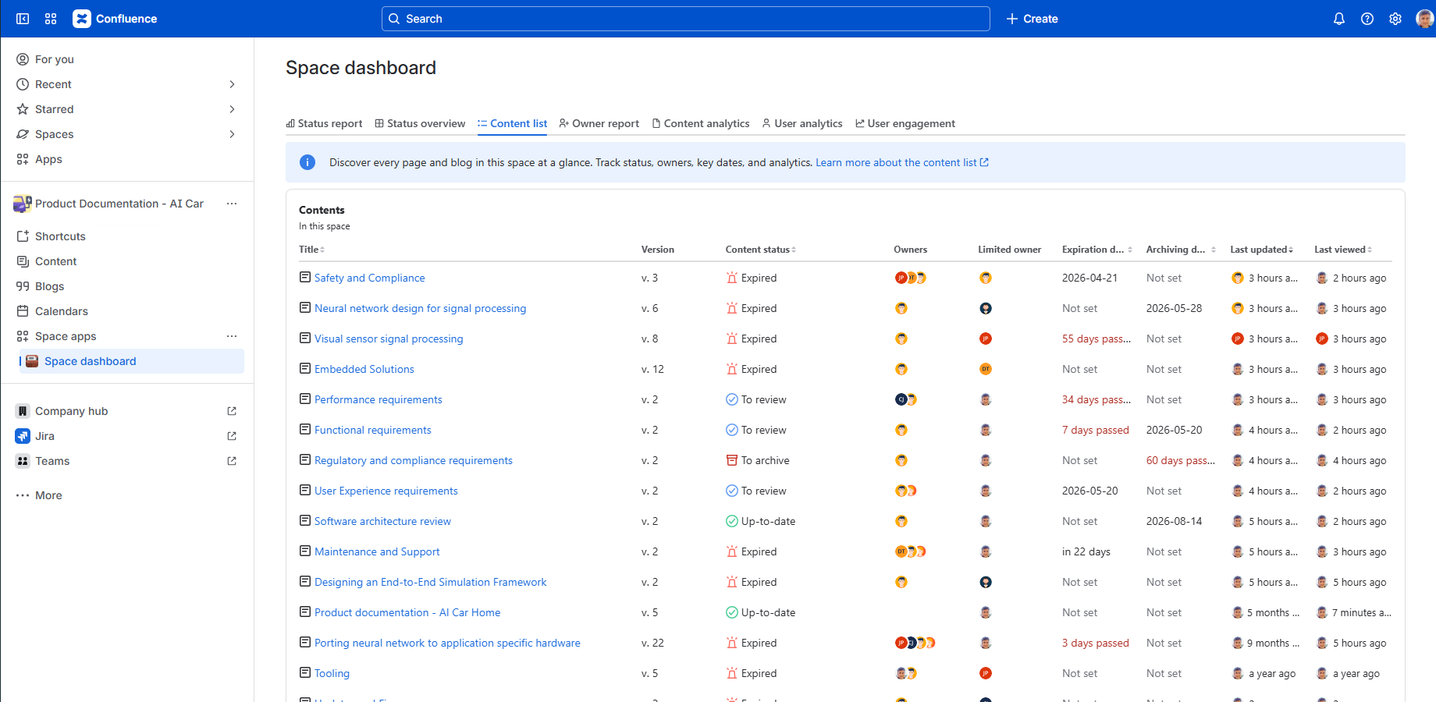Collapse the sidebar using the top-left icon
Viewport: 1436px width, 702px height.
click(23, 19)
